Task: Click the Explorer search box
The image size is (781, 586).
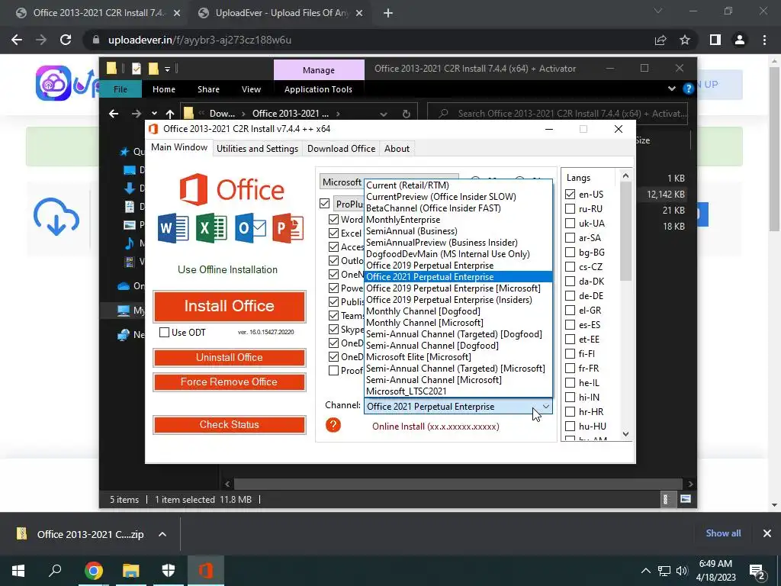Action: pyautogui.click(x=558, y=114)
